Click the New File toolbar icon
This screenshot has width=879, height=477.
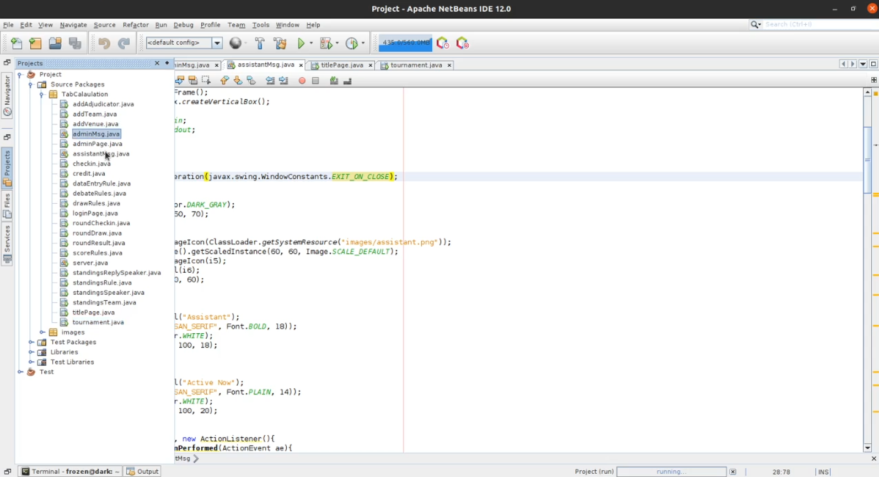(17, 43)
